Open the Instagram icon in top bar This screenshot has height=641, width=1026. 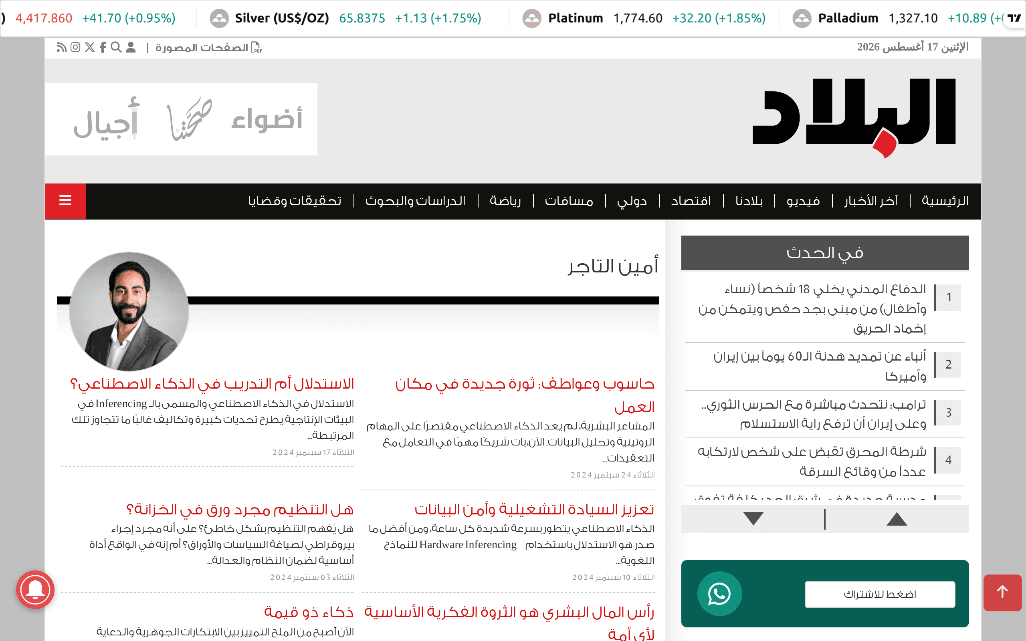click(x=75, y=47)
